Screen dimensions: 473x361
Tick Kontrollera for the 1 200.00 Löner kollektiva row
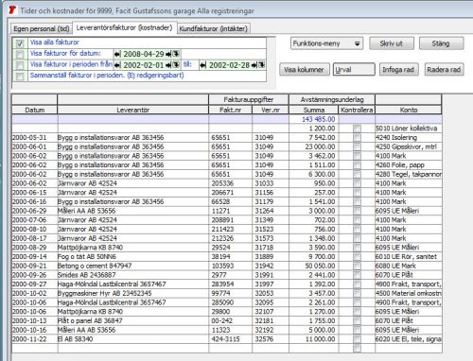pyautogui.click(x=357, y=129)
